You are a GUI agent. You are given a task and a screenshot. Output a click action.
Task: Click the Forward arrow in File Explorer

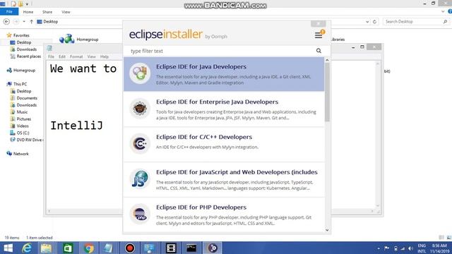click(x=16, y=22)
